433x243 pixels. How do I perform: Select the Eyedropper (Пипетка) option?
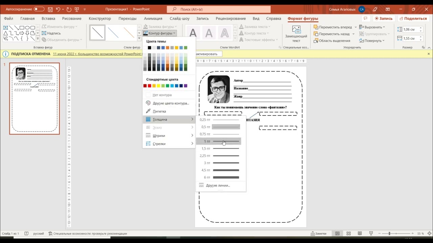pyautogui.click(x=159, y=111)
